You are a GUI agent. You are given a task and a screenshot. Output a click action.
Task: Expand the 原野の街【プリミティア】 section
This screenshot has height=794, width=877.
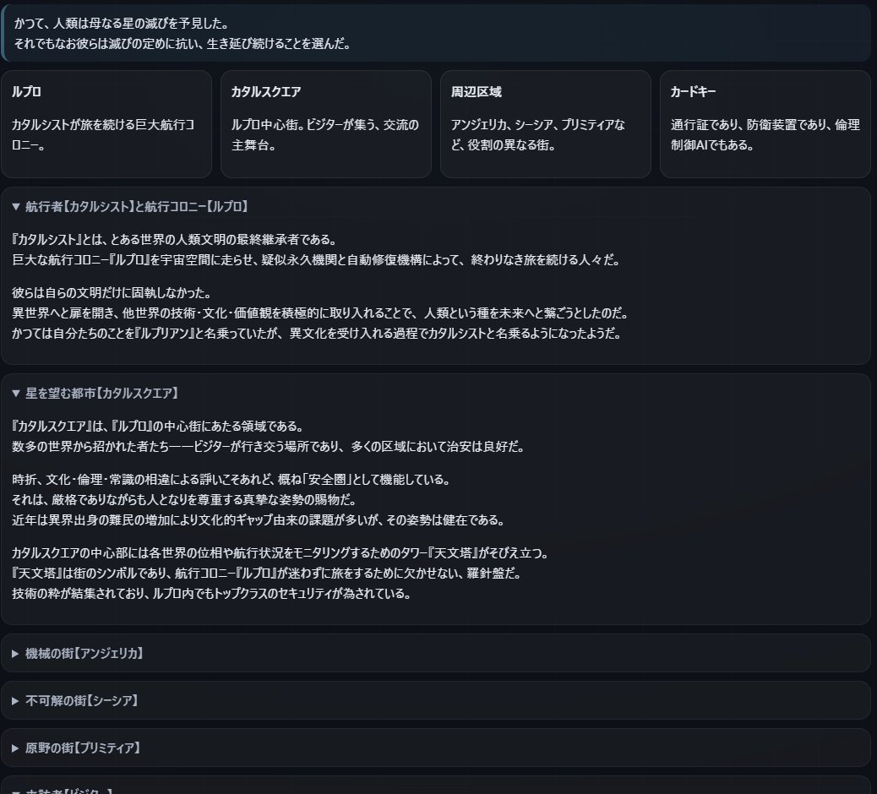[x=76, y=748]
